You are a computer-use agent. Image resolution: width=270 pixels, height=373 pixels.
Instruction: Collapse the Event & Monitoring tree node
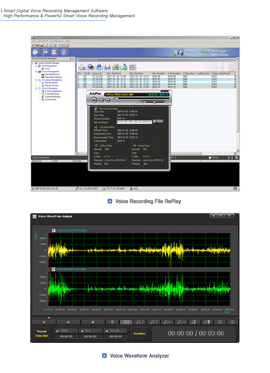click(x=36, y=88)
